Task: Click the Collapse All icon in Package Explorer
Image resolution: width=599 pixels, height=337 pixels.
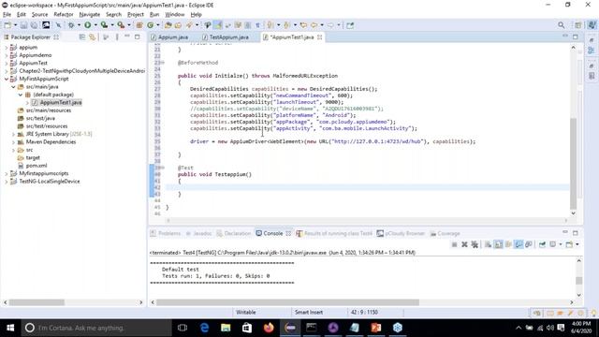Action: pos(82,37)
